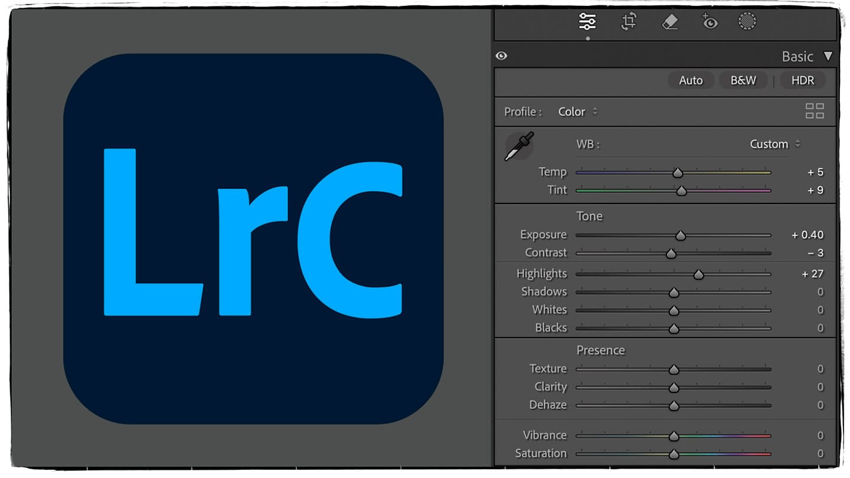Image resolution: width=850 pixels, height=478 pixels.
Task: Click the Highlights slider handle
Action: pyautogui.click(x=699, y=274)
